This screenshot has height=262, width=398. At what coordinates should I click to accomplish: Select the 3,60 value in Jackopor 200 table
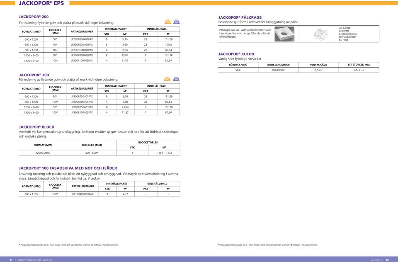[125, 45]
